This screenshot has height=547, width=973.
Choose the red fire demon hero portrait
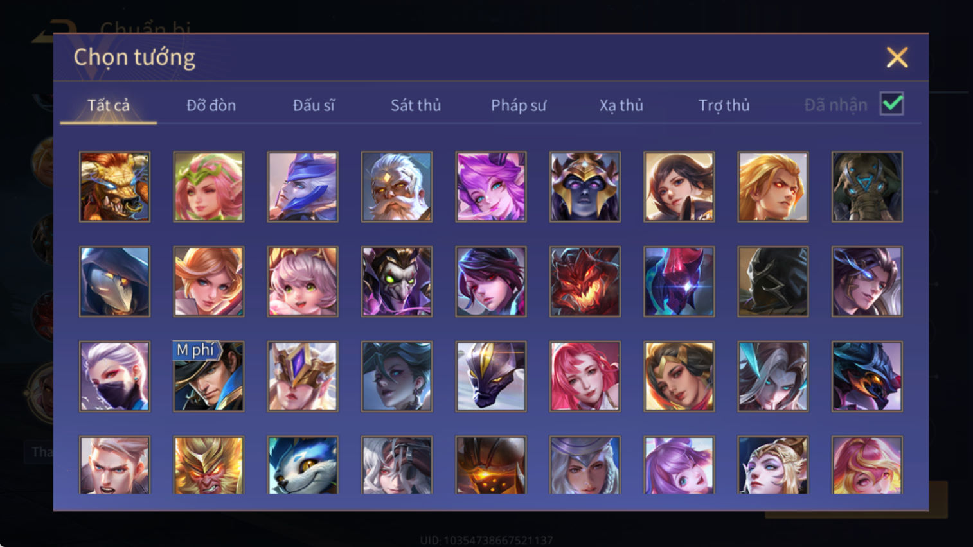coord(585,282)
